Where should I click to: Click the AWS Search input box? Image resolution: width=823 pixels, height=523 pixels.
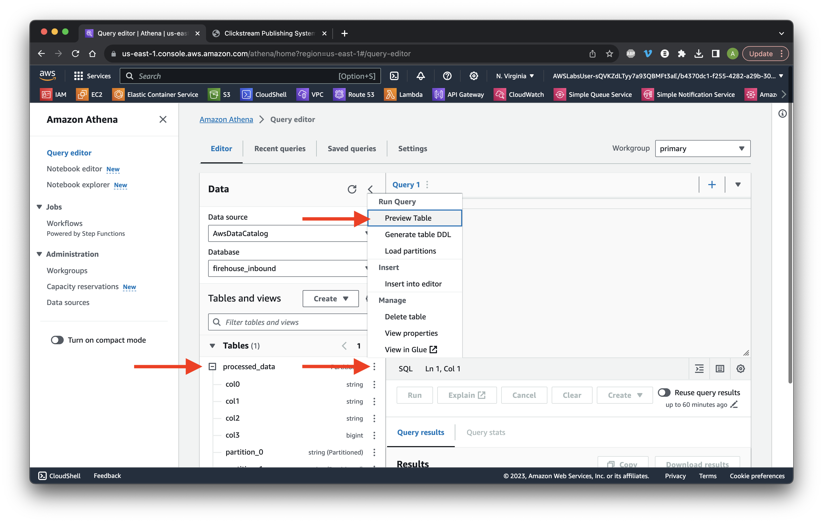click(250, 76)
